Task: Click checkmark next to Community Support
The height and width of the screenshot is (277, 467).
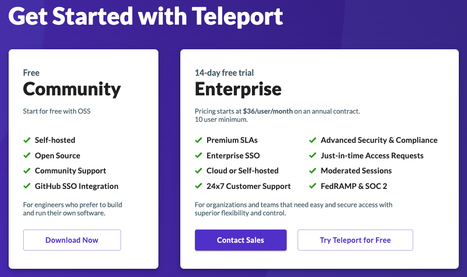Action: coord(27,171)
